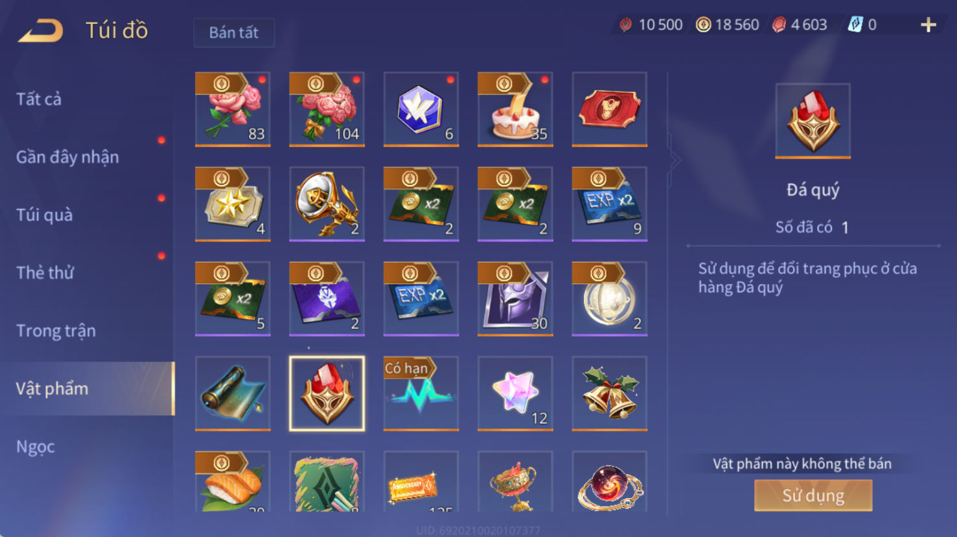Viewport: 957px width, 537px height.
Task: Select the blue EXP x2 card with 9
Action: 609,204
